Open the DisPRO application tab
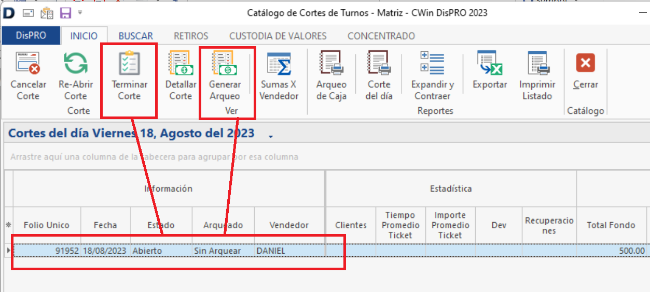 [x=31, y=36]
